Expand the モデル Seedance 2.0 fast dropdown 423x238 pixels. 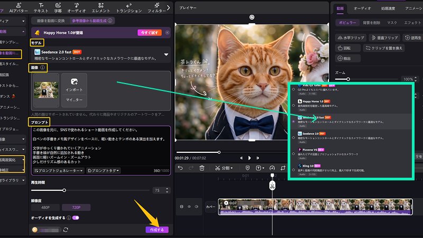(166, 54)
